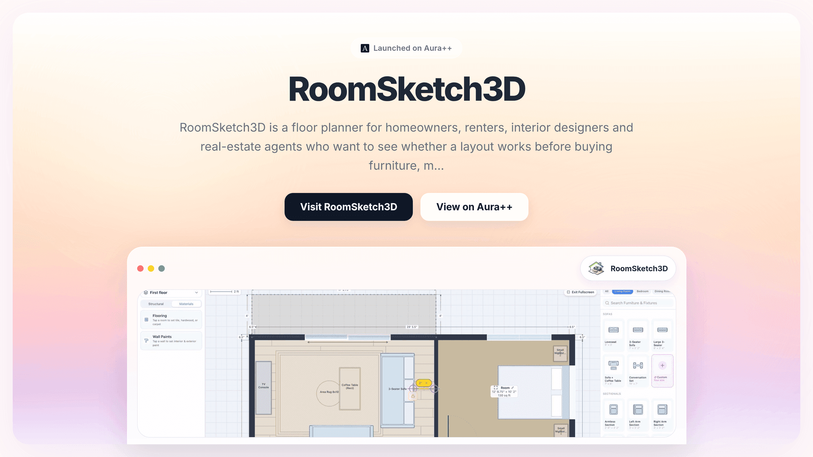Viewport: 813px width, 457px height.
Task: Select the upper Small Nightstand in the bedroom
Action: (x=560, y=353)
